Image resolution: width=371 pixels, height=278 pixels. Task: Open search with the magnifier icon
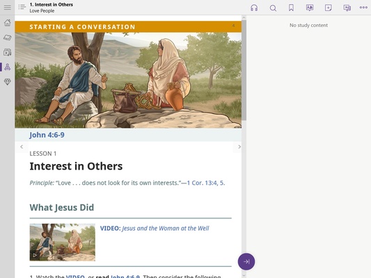click(273, 8)
